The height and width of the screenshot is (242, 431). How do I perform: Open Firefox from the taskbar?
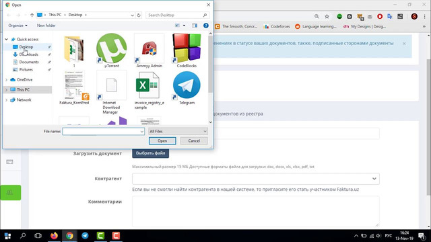(x=54, y=236)
